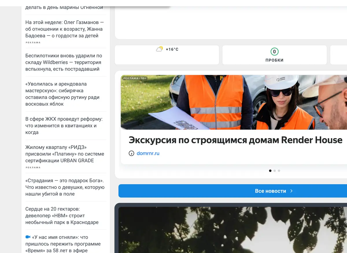Open the domrnr.ru link
The image size is (347, 253).
click(148, 153)
